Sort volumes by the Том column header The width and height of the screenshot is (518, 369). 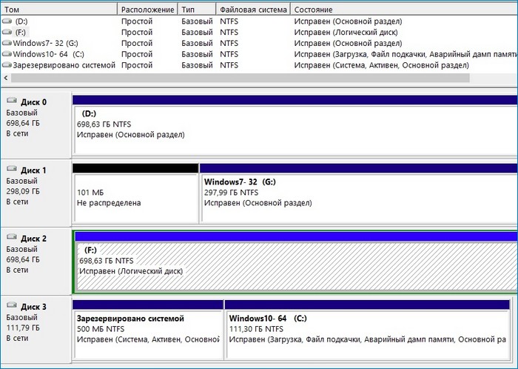[x=59, y=10]
